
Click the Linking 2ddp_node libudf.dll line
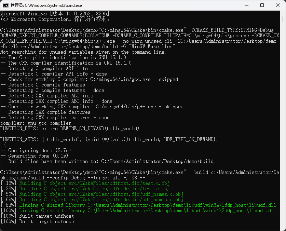click(x=138, y=210)
